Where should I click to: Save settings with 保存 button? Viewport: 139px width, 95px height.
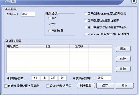pos(105,86)
